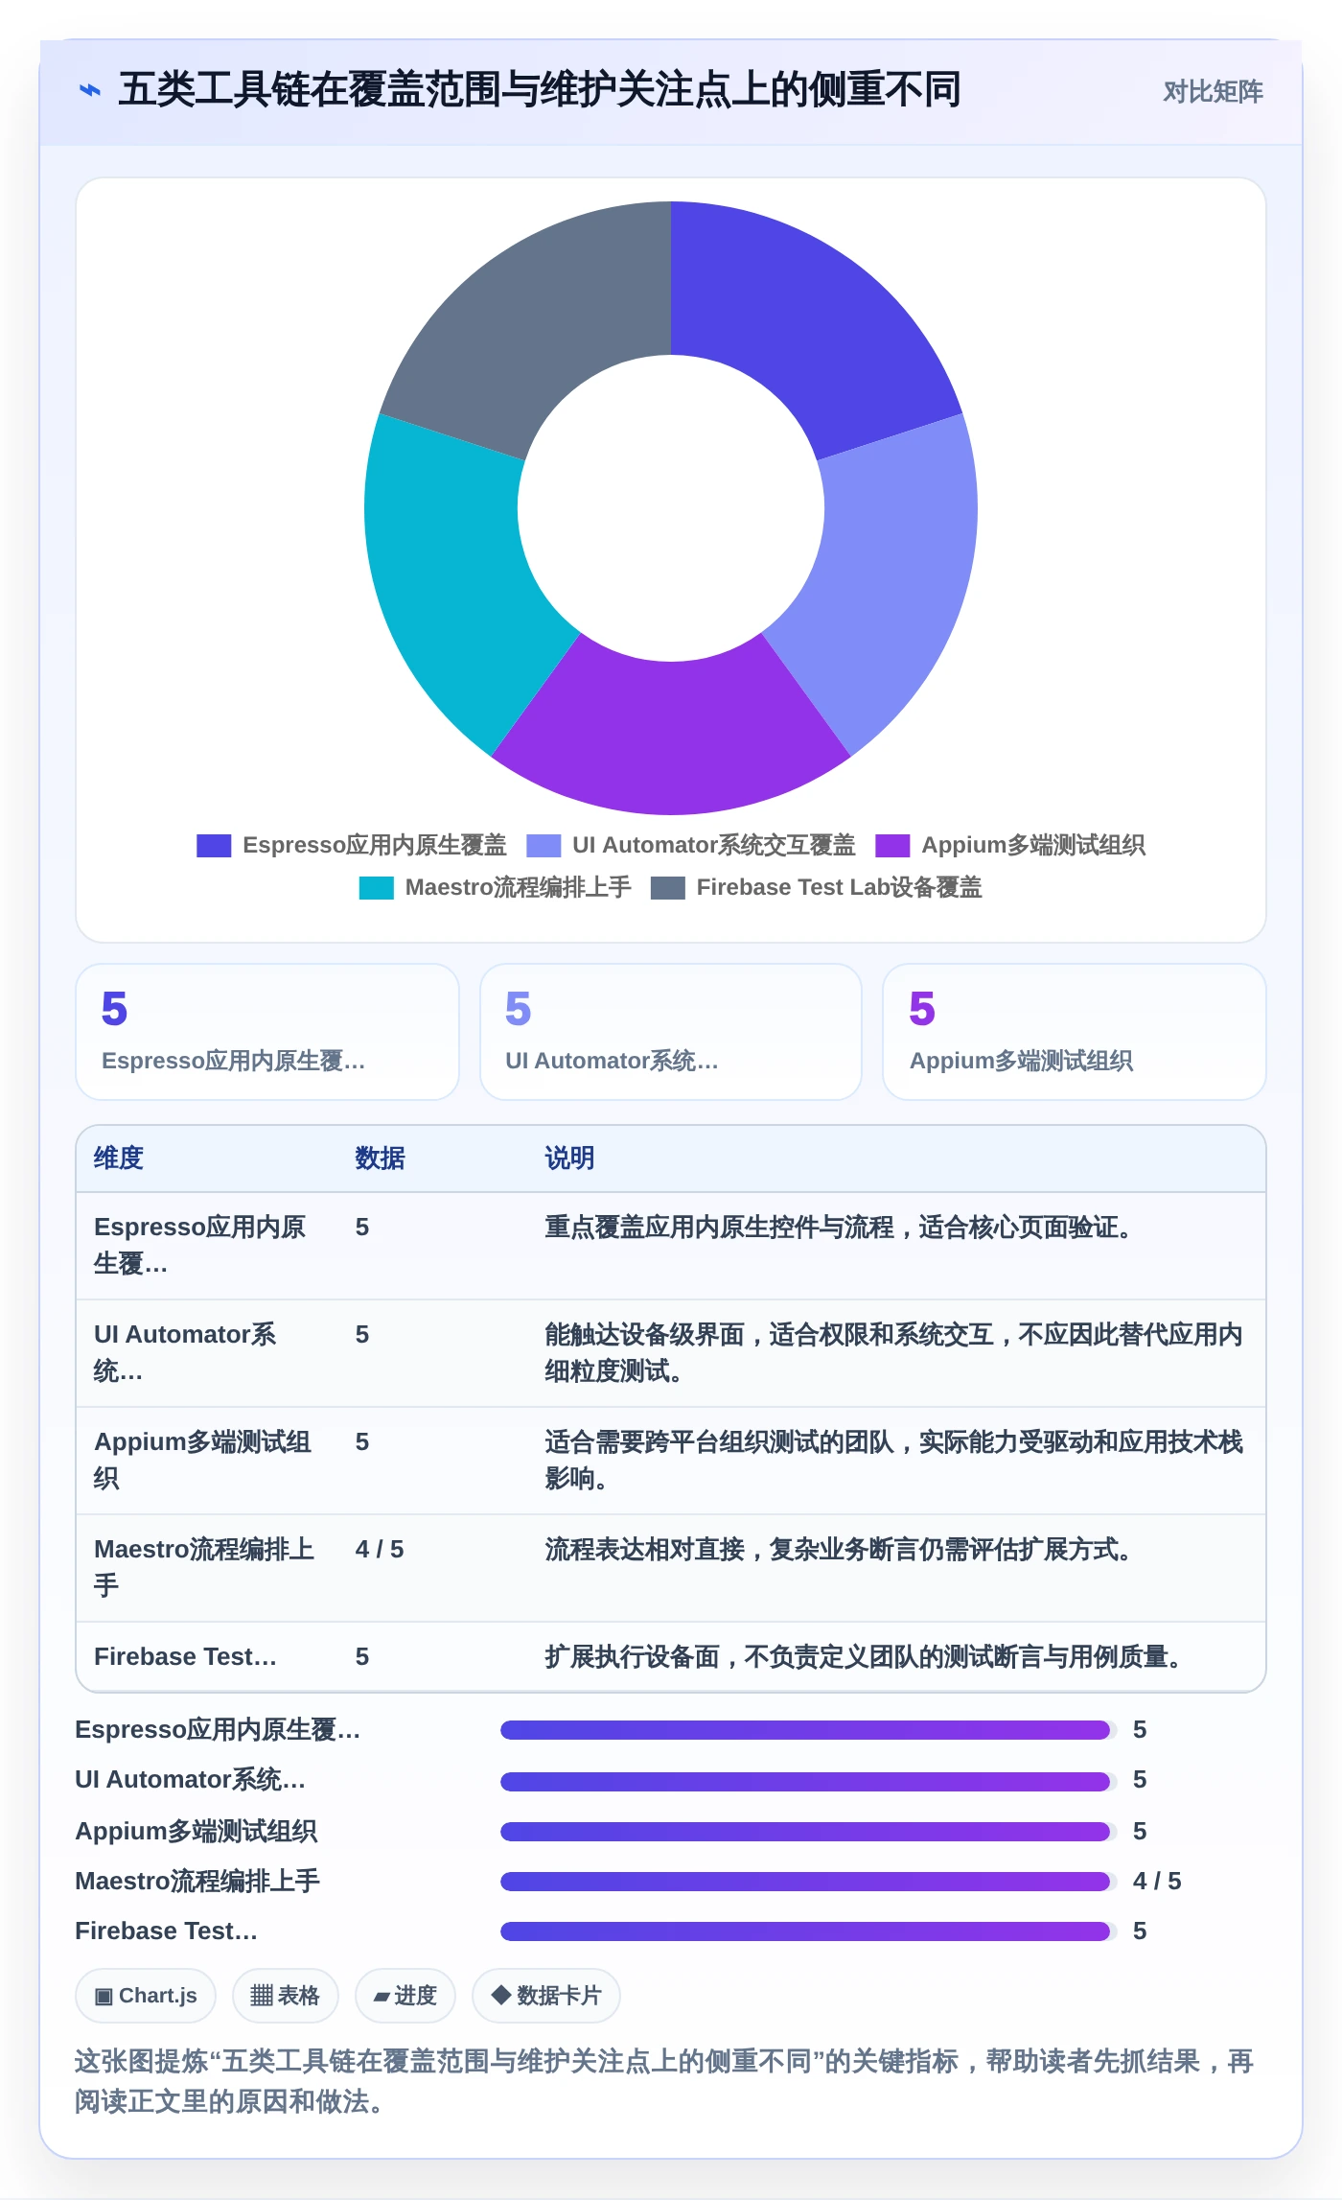Click the 维度 column header
Screen dimensions: 1342x2200
click(119, 1158)
